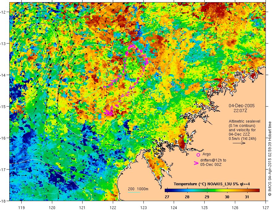272x210 pixels.
Task: Click the colorbar value 27
Action: pos(167,197)
